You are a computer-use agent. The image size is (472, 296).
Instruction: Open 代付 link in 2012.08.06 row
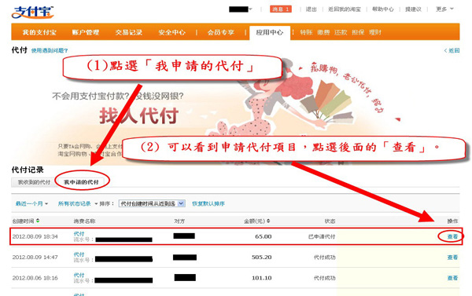[x=79, y=275]
